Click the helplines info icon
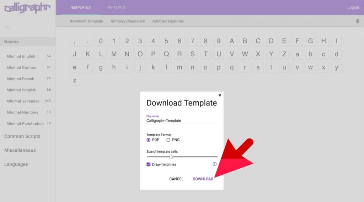364x202 pixels. tap(214, 164)
